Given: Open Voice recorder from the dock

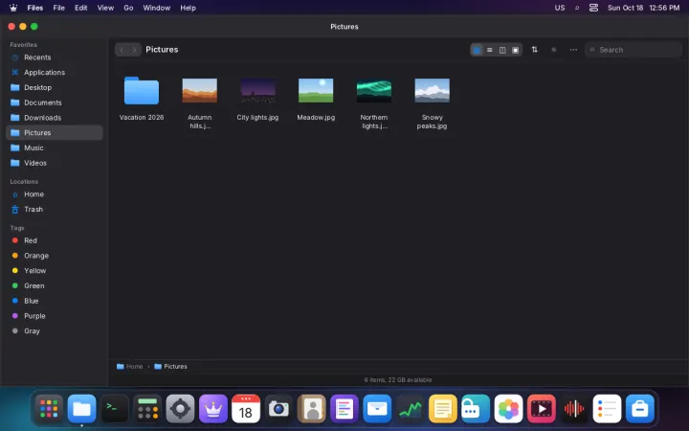Looking at the screenshot, I should coord(574,409).
